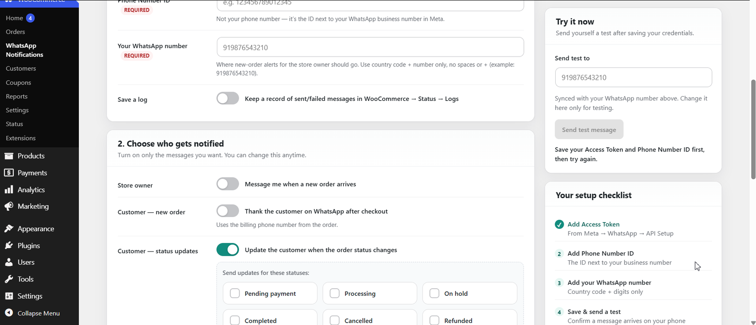Click the Payments dollar icon
The image size is (756, 325).
click(9, 173)
